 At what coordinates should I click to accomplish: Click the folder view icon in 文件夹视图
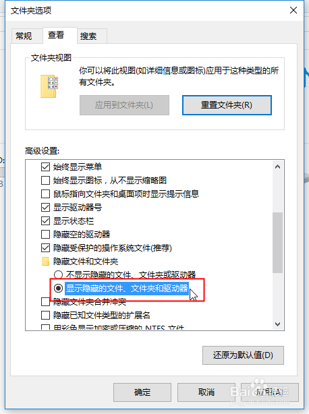pyautogui.click(x=49, y=86)
